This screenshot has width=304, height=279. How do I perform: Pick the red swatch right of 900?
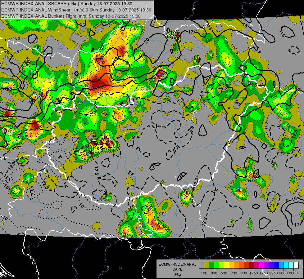coord(247,265)
